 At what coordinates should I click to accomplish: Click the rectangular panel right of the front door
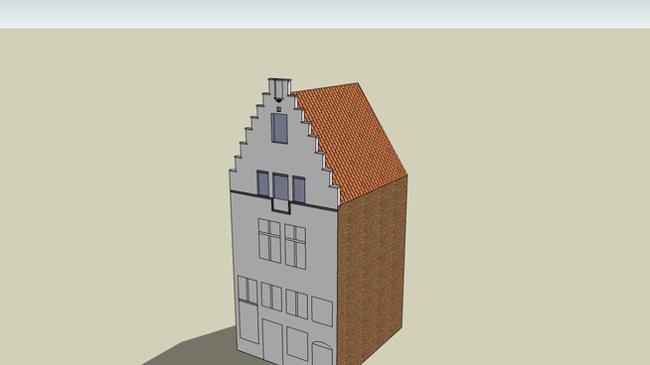point(297,343)
